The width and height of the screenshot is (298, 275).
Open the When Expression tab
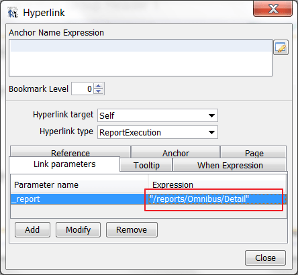click(x=230, y=165)
